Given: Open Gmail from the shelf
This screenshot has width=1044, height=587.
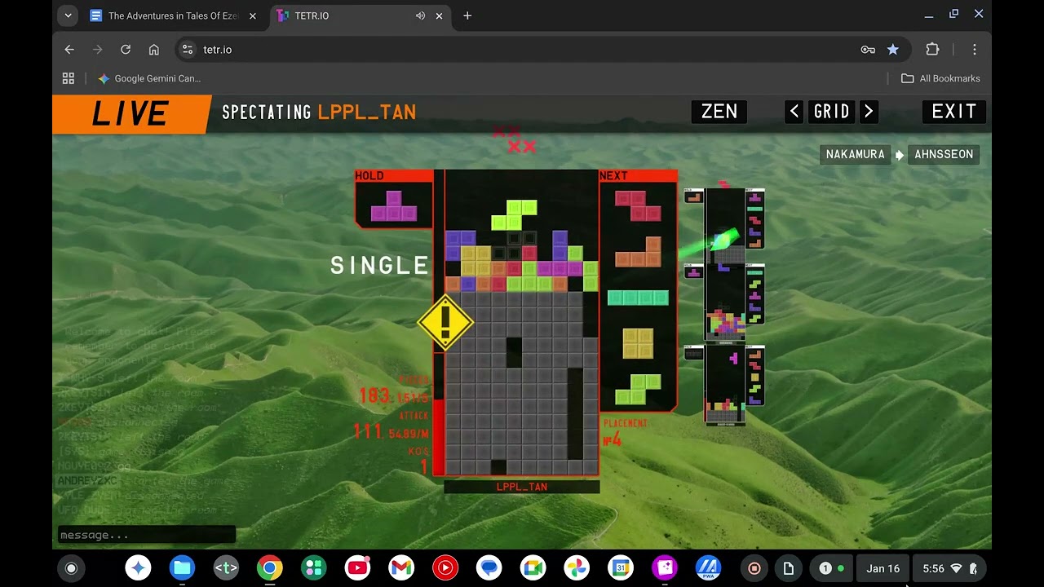Looking at the screenshot, I should [x=401, y=568].
